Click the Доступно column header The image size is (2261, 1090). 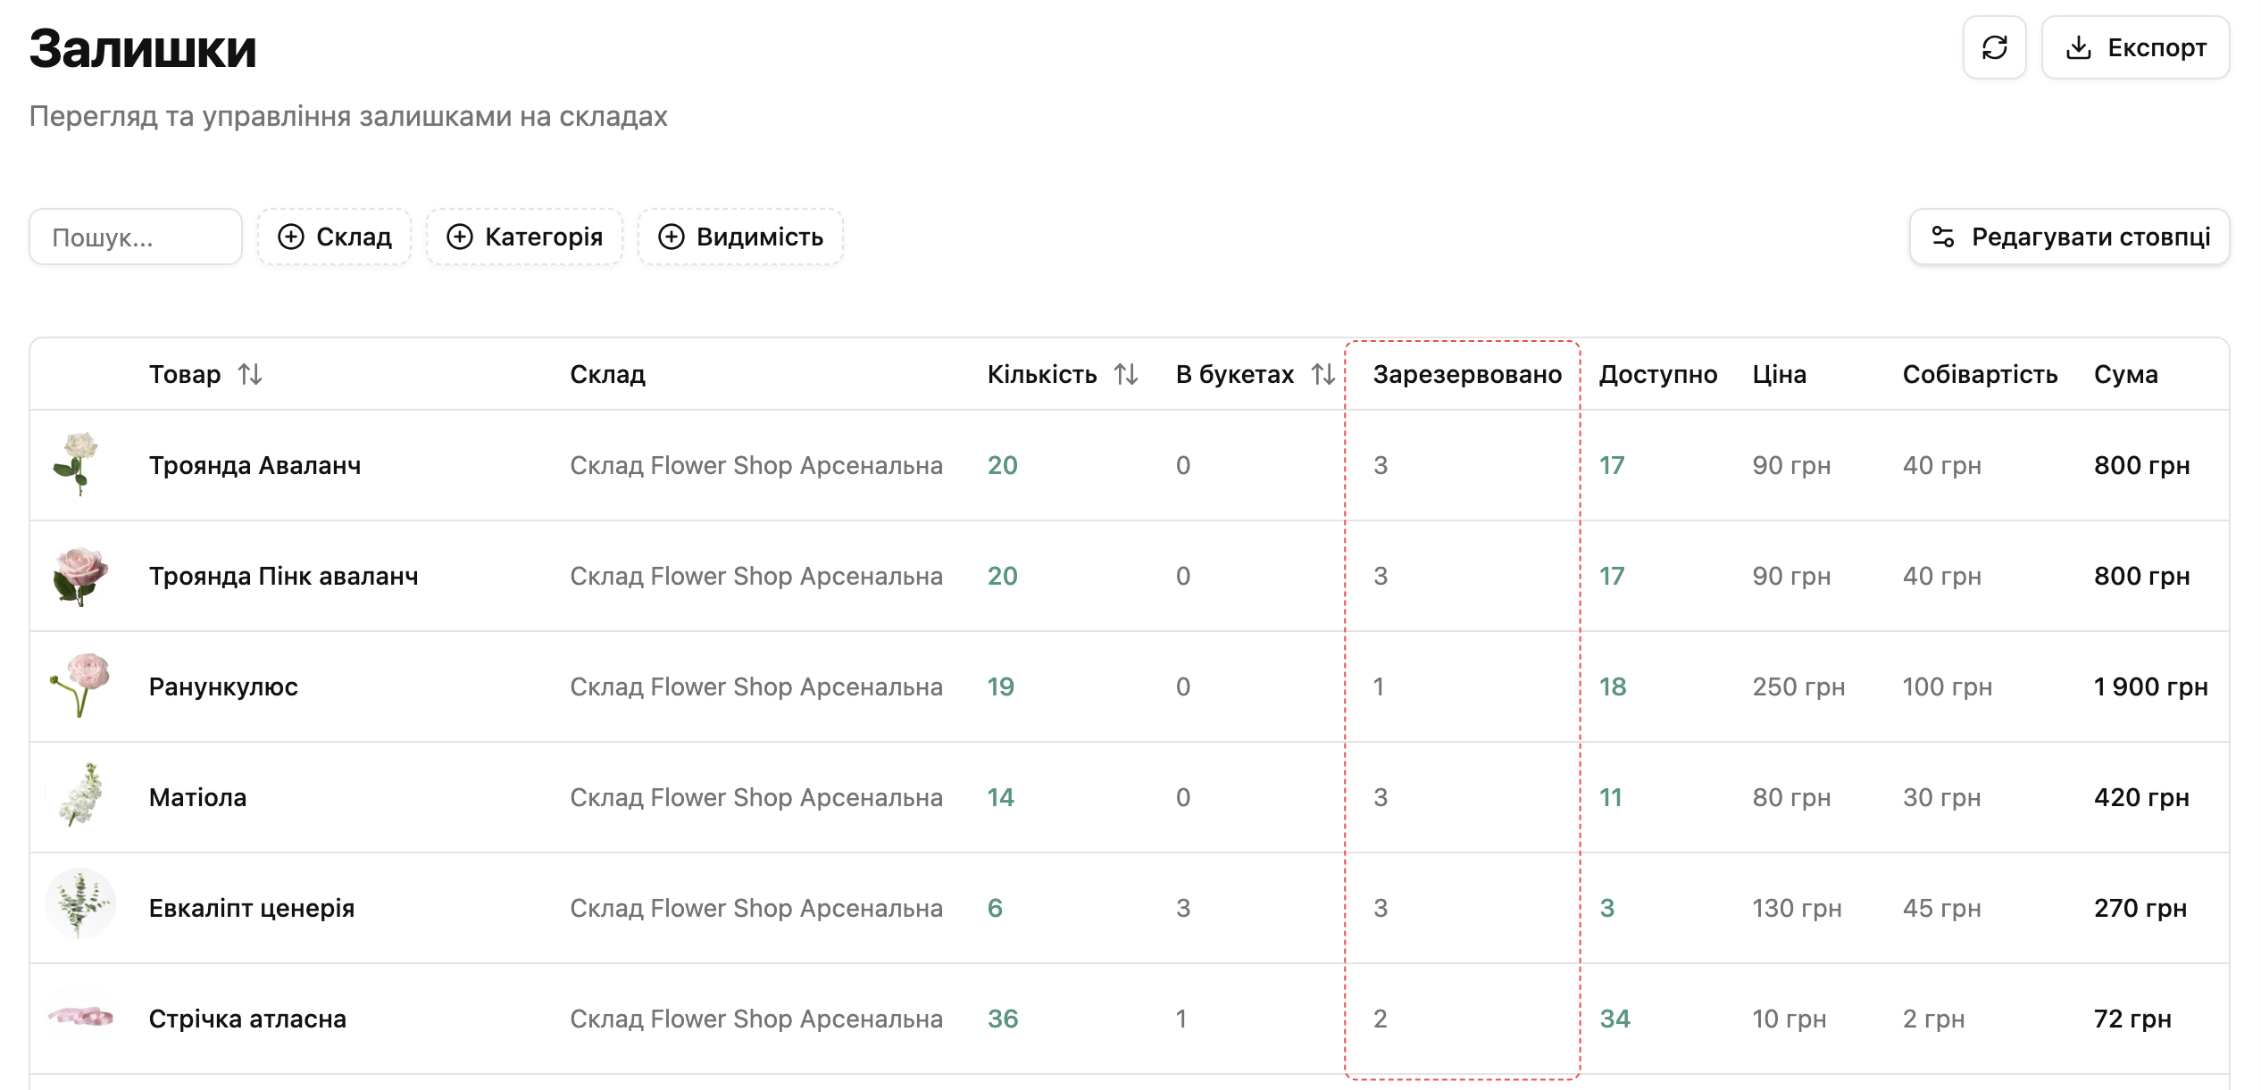(x=1657, y=374)
